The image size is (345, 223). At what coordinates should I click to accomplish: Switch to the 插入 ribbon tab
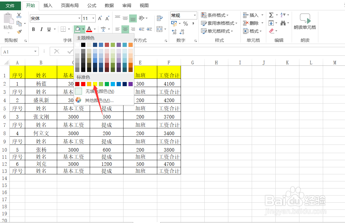tap(48, 6)
